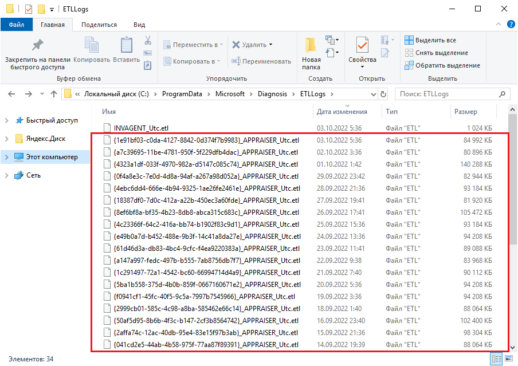Expand Сеть tree node
Viewport: 518px width, 366px height.
tap(7, 175)
